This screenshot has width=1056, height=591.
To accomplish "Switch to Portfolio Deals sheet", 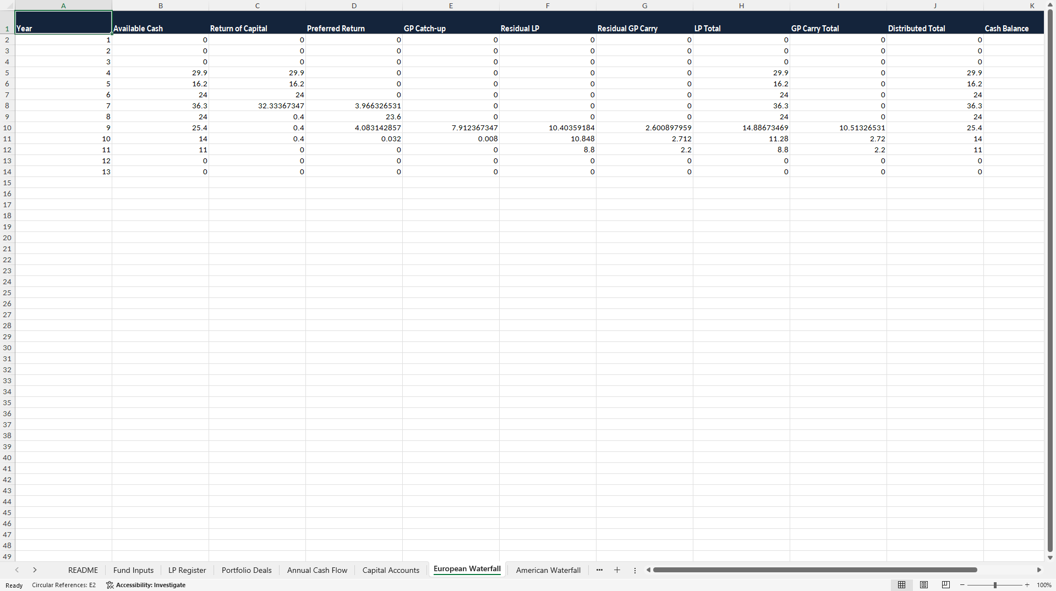I will click(x=247, y=570).
